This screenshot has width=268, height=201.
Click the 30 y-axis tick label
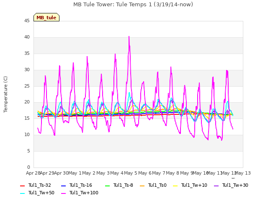[x=27, y=70]
